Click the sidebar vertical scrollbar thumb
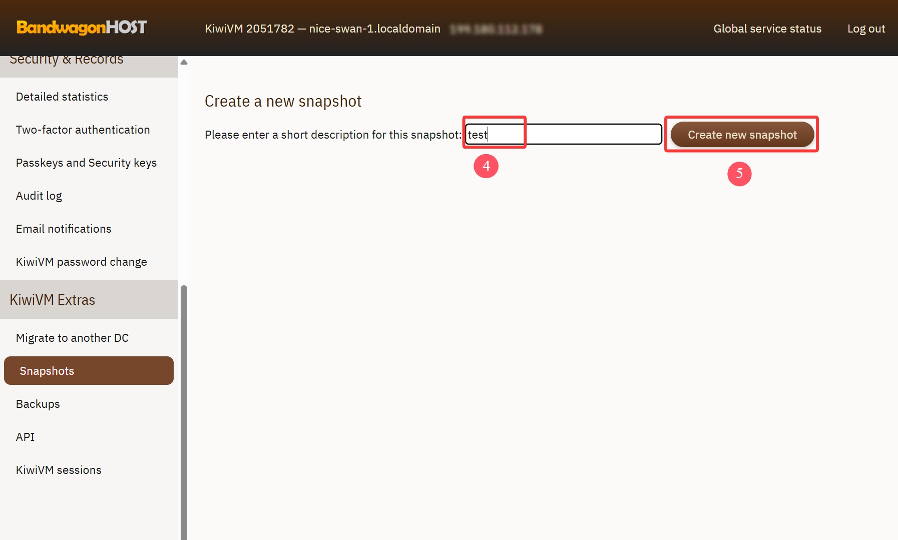The image size is (898, 540). coord(184,410)
